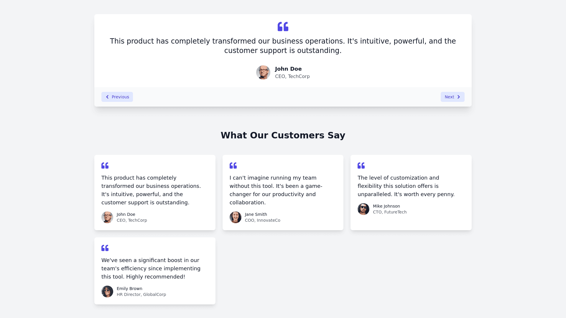
Task: Click the quote icon on Jane Smith's card
Action: click(233, 165)
